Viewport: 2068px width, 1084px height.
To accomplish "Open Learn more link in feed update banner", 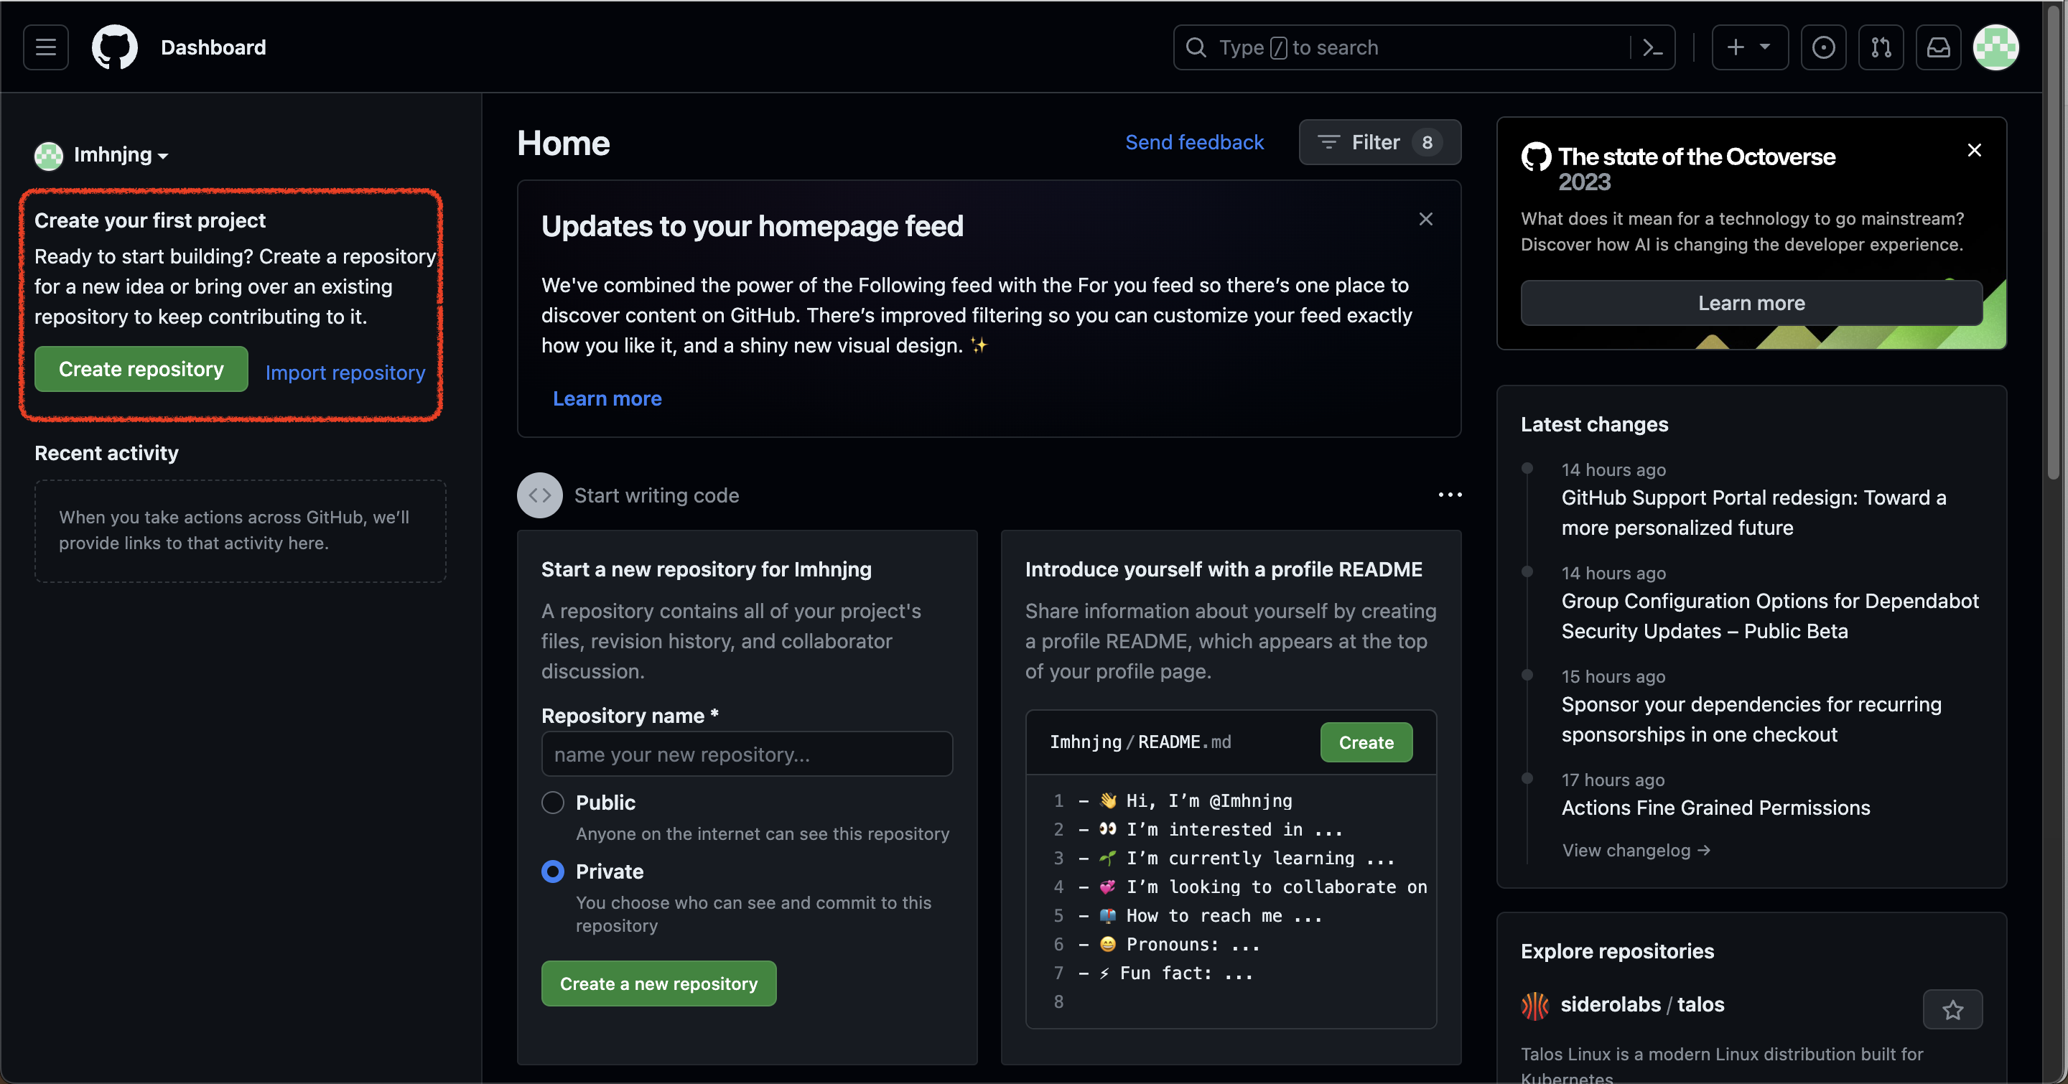I will point(607,398).
